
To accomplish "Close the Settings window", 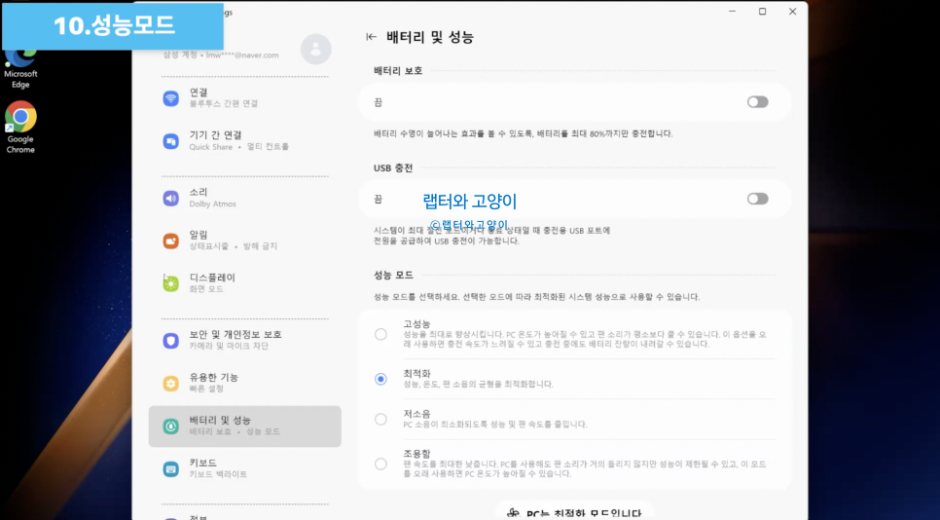I will 792,12.
